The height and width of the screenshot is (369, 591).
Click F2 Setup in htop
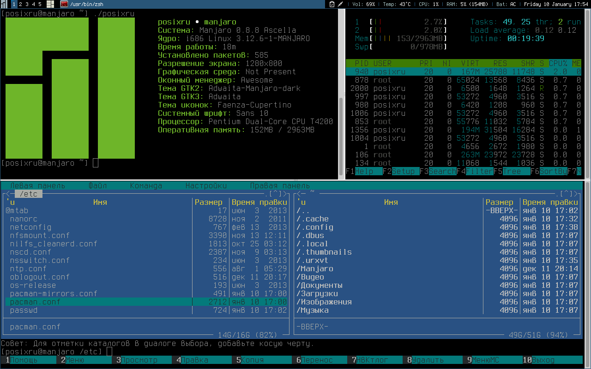click(401, 172)
